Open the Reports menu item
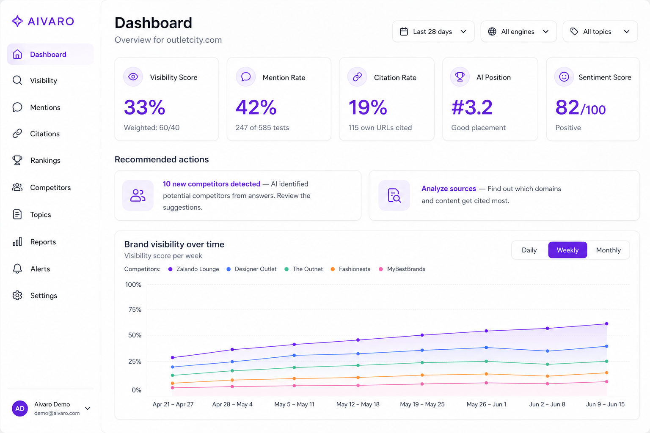 click(50, 241)
